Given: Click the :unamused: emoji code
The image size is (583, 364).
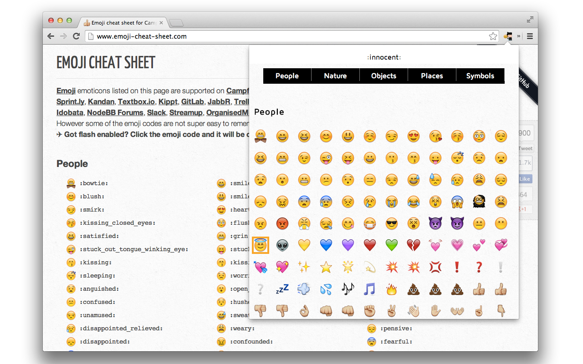Looking at the screenshot, I should tap(97, 315).
